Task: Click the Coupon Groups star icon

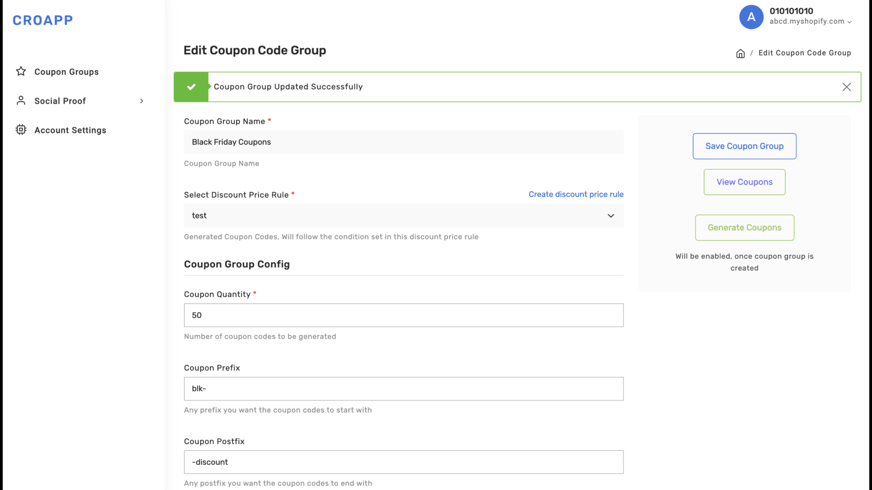Action: [x=21, y=71]
